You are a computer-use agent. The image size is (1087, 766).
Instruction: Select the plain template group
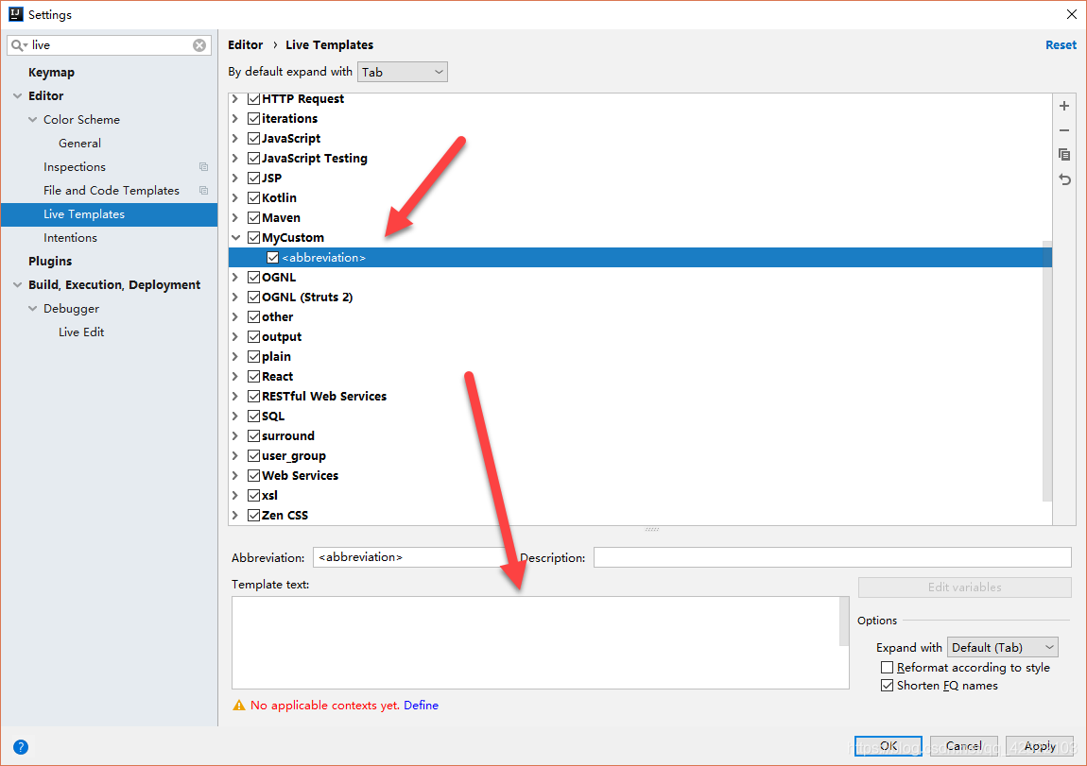point(276,357)
